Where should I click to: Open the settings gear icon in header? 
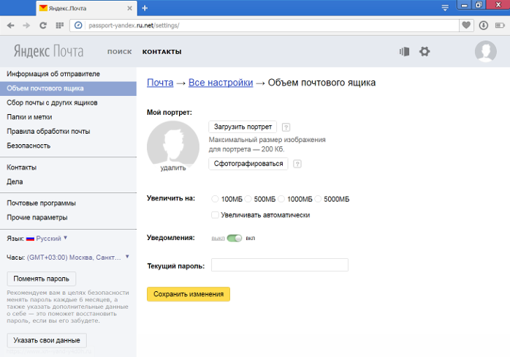pyautogui.click(x=425, y=51)
